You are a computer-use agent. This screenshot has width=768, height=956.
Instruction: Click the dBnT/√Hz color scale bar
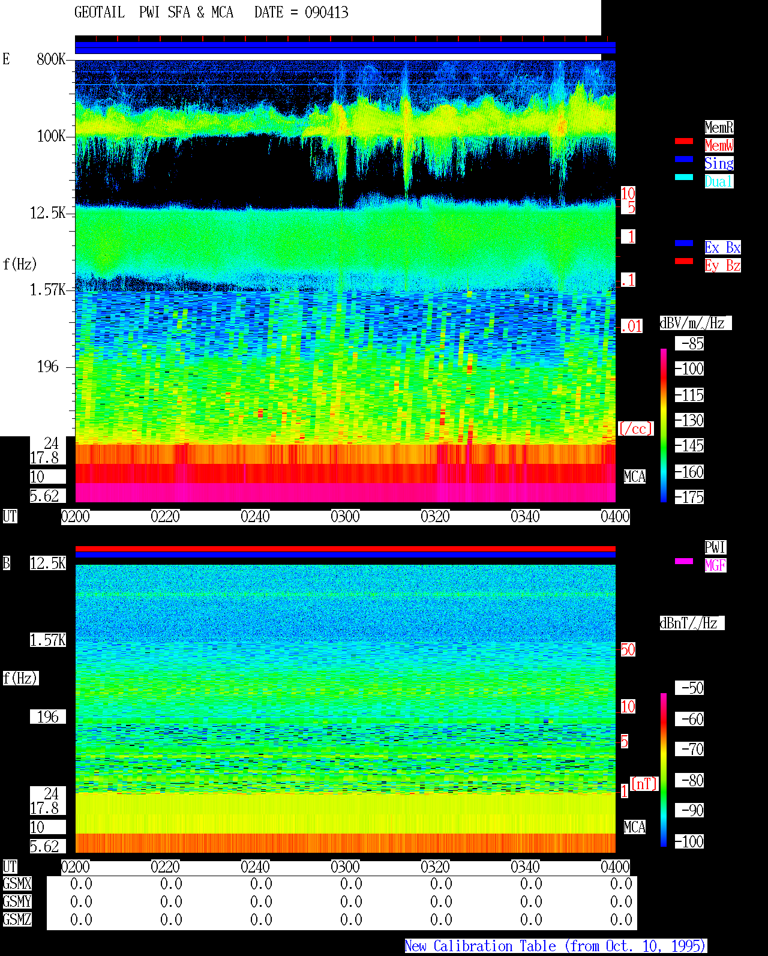pos(664,770)
